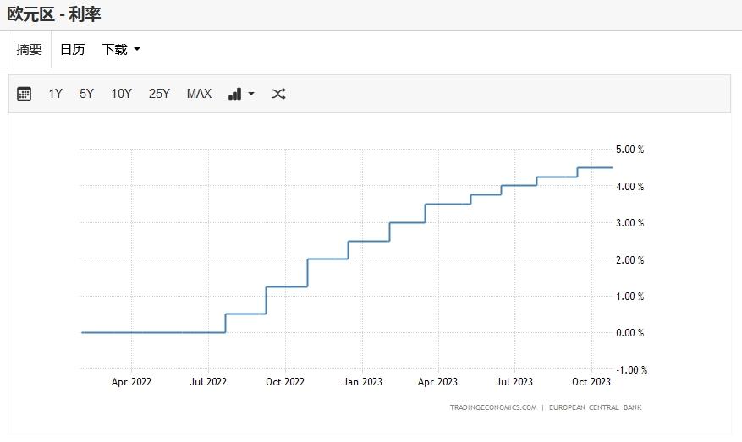Click the chart step near Oct 2022
This screenshot has width=742, height=442.
point(308,273)
